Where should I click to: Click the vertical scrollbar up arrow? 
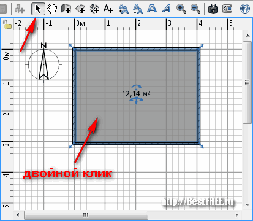coord(247,36)
